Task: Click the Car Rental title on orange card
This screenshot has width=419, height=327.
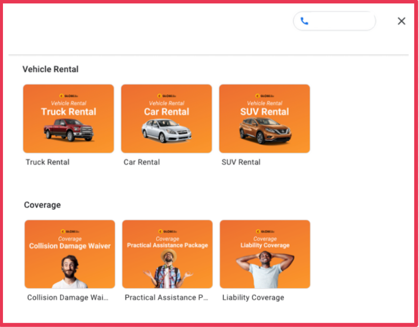Action: (x=166, y=112)
